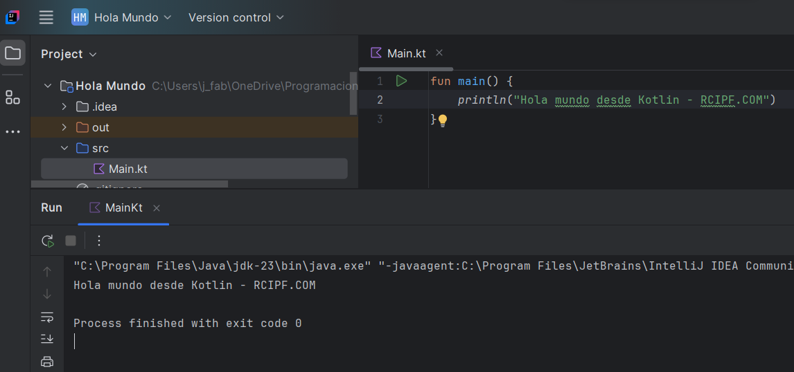Open the Version control dropdown
This screenshot has height=372, width=794.
[x=236, y=17]
